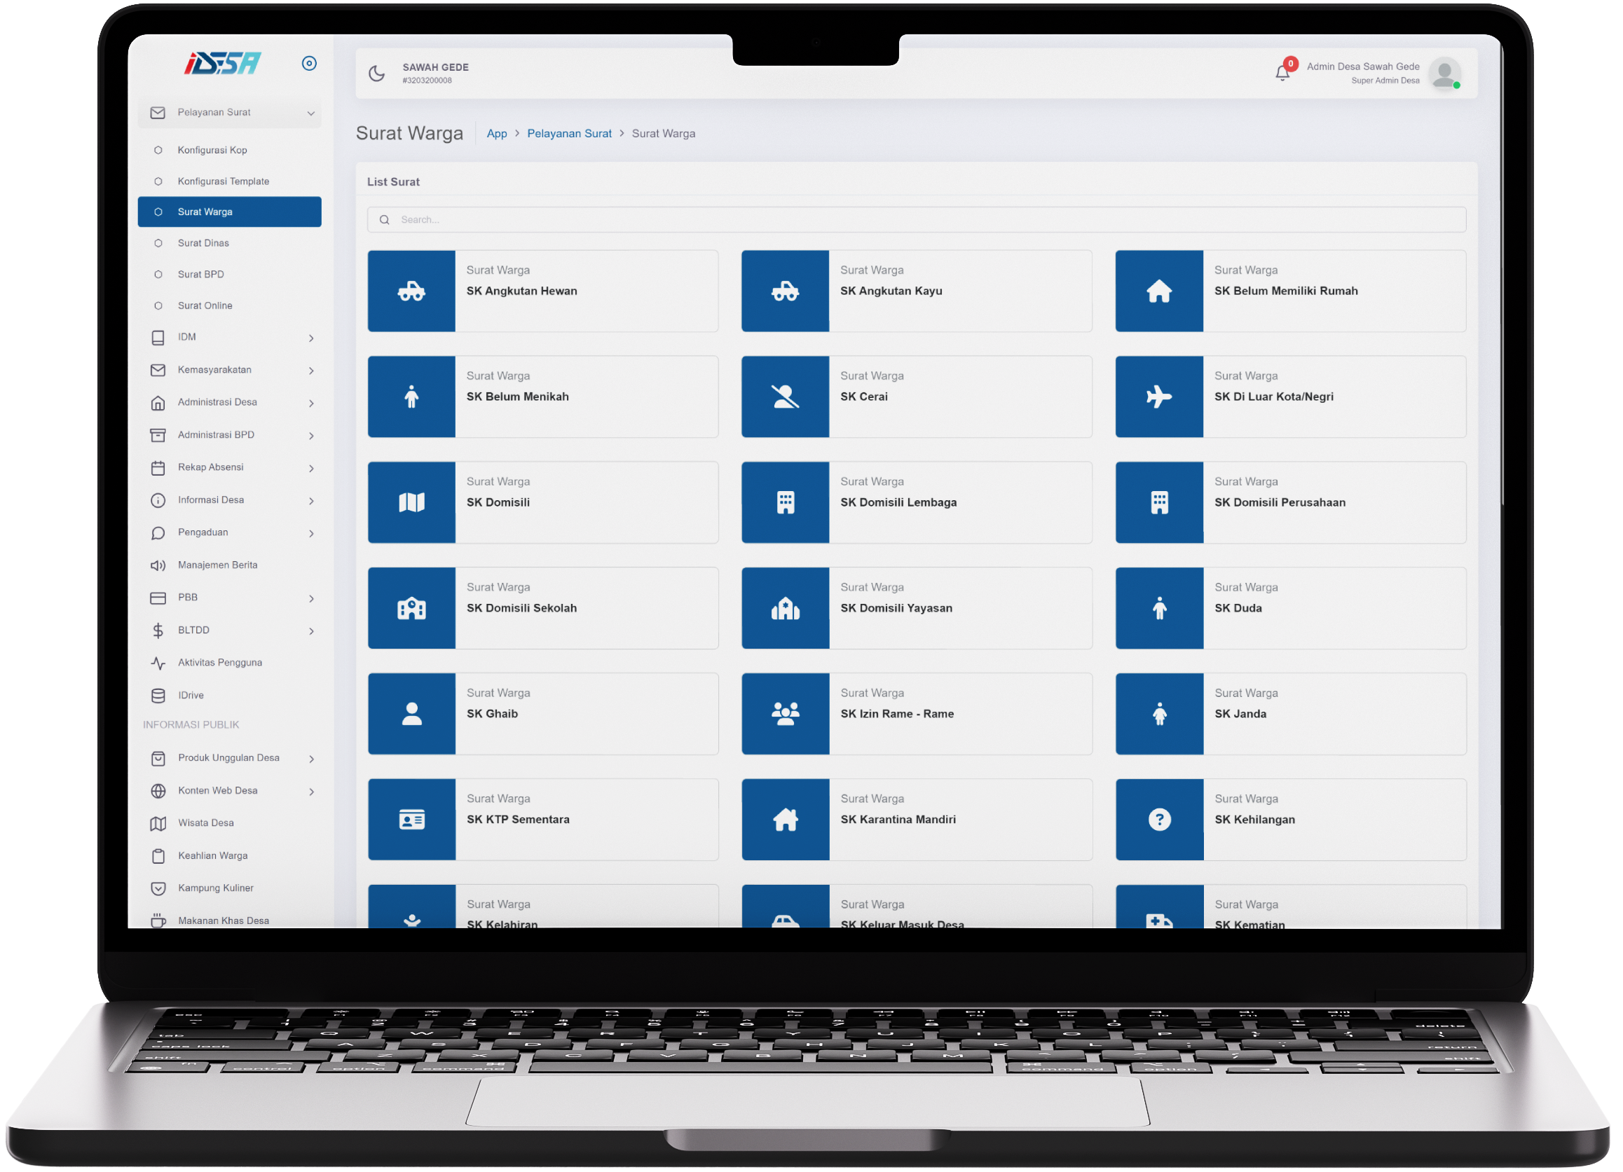This screenshot has width=1623, height=1172.
Task: Open the Pelayanan Surat breadcrumb link
Action: click(570, 133)
